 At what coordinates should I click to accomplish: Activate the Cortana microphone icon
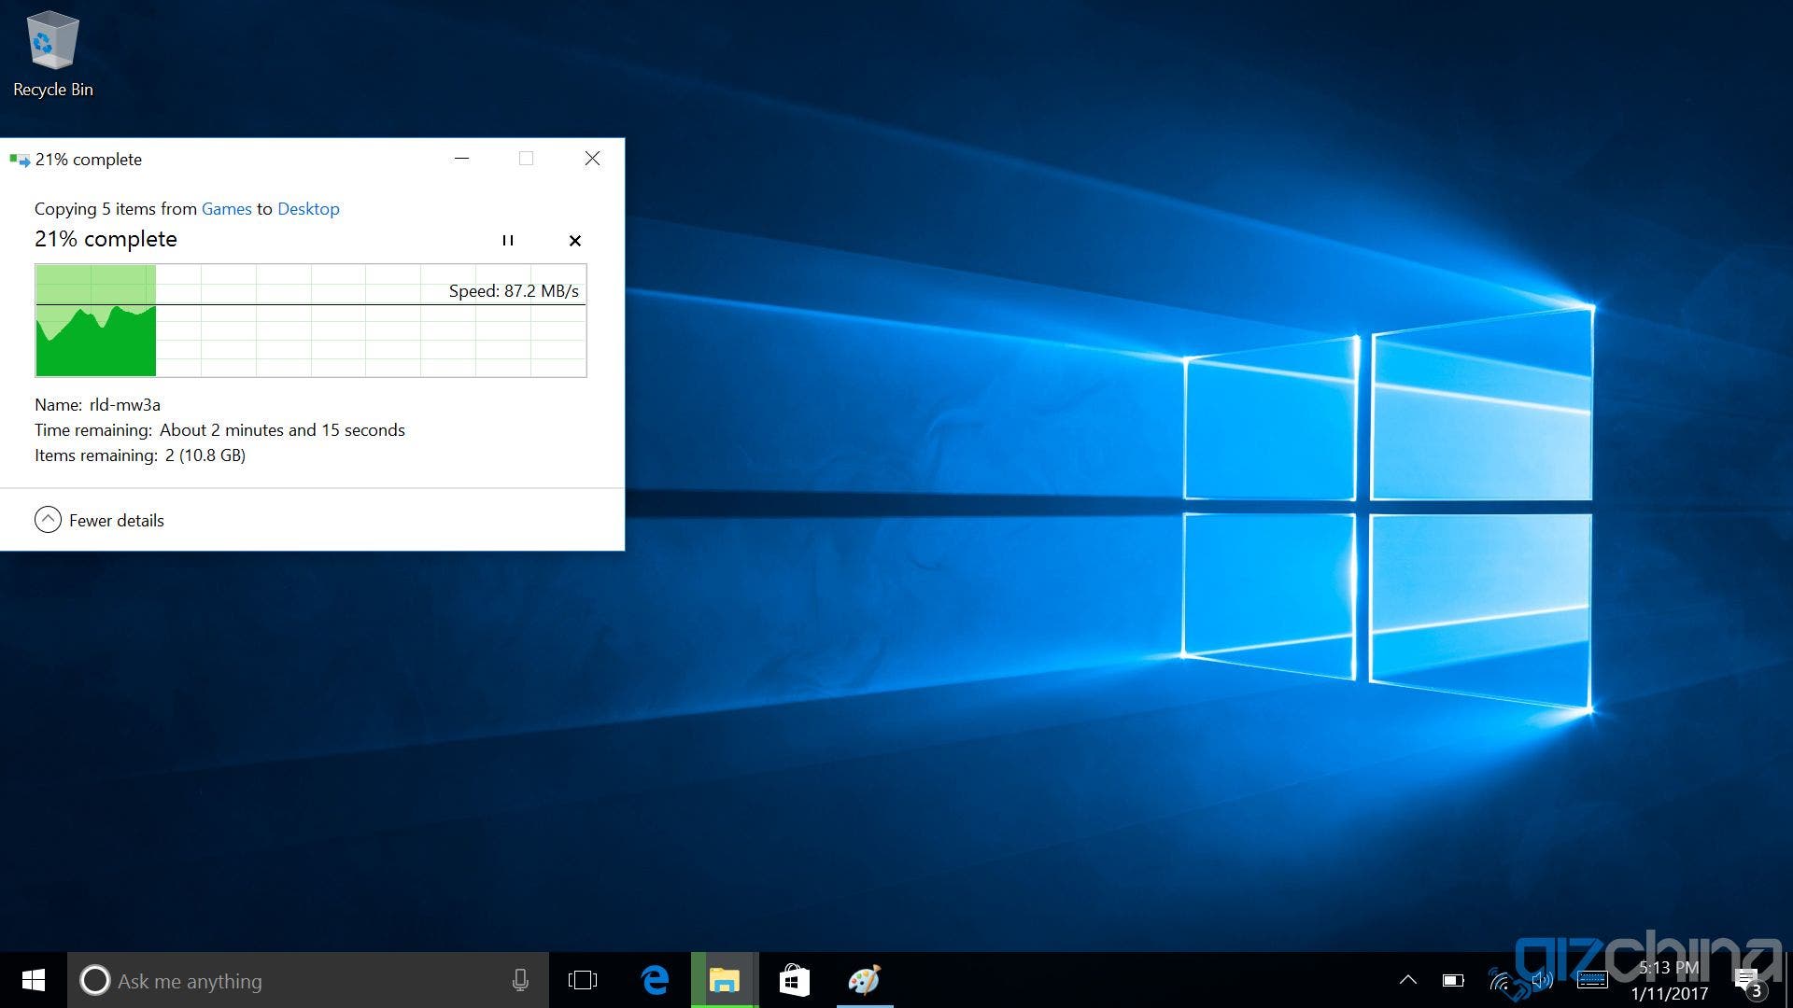coord(520,980)
